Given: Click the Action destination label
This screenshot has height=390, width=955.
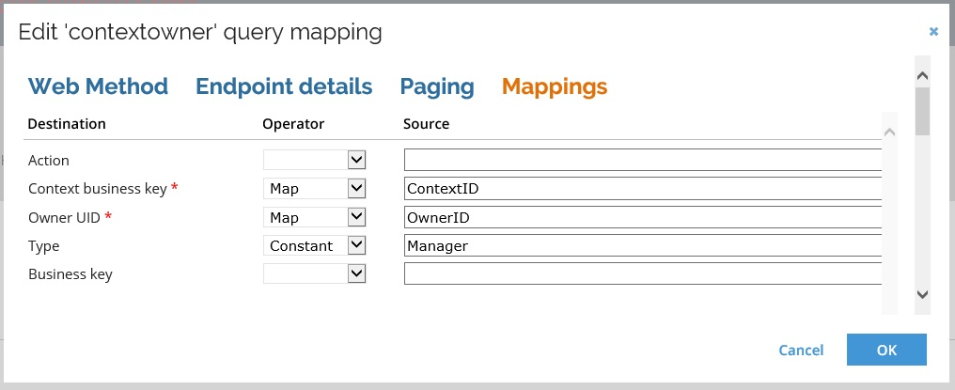Looking at the screenshot, I should click(x=49, y=161).
